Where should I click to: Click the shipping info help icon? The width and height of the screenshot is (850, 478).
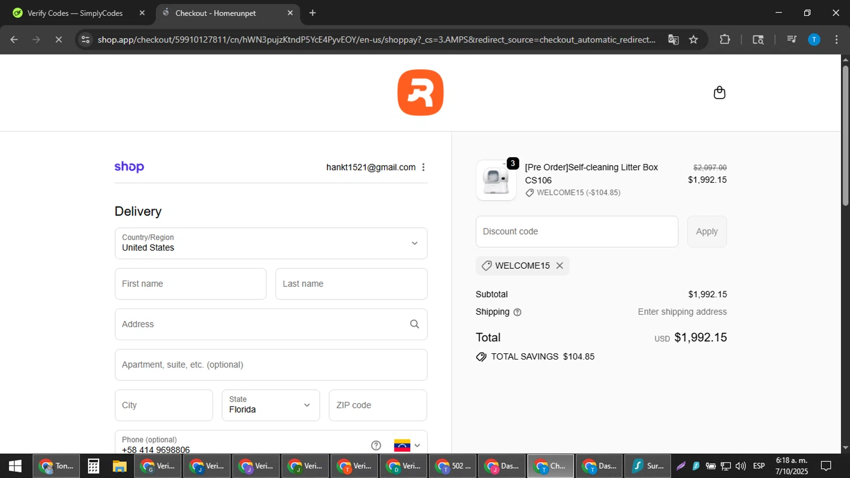pyautogui.click(x=517, y=312)
